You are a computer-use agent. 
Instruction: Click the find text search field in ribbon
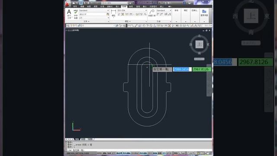coord(92,14)
